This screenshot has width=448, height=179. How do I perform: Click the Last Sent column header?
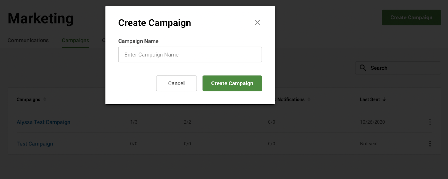[370, 99]
